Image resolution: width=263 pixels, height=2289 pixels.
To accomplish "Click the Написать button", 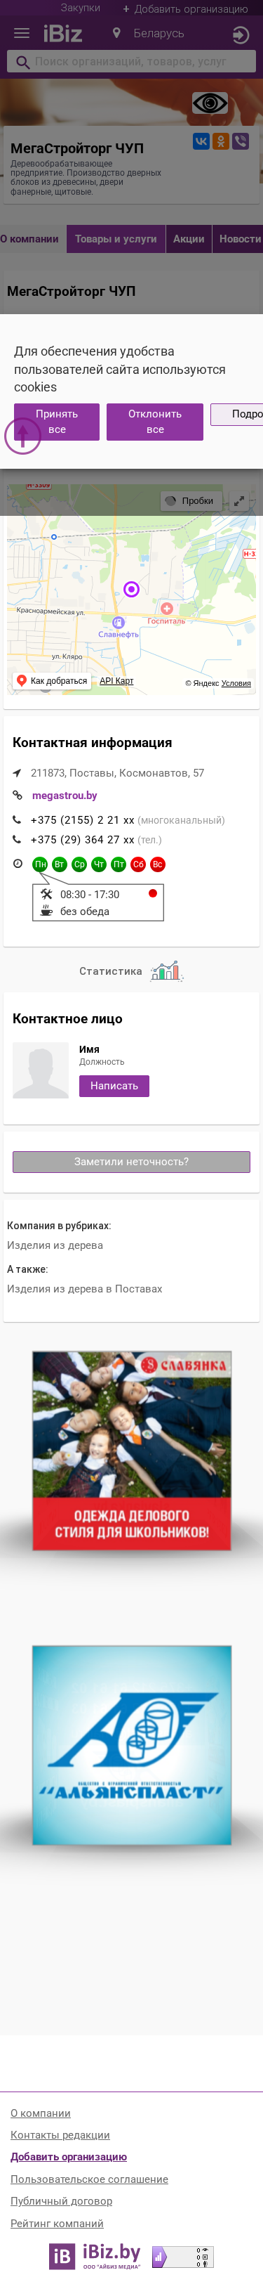I will 114,1086.
